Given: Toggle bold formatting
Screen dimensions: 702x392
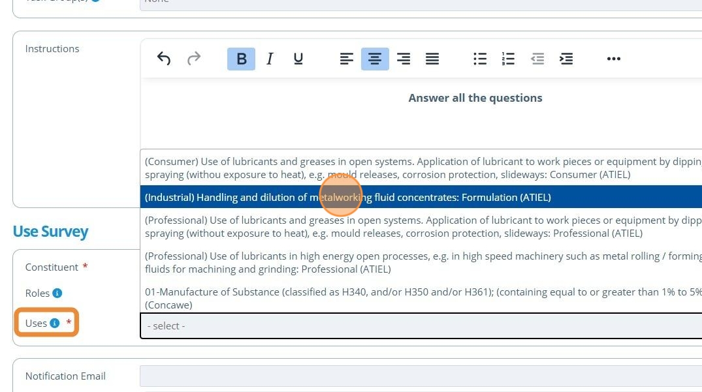Looking at the screenshot, I should click(242, 59).
